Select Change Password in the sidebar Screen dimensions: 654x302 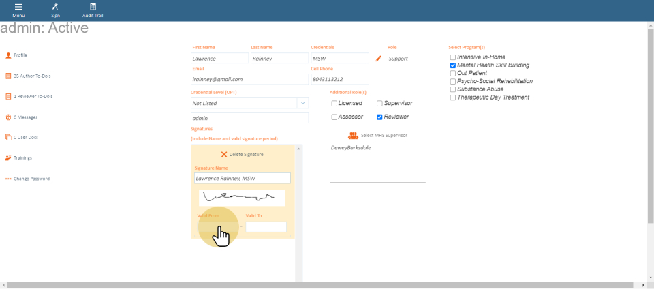click(x=31, y=179)
